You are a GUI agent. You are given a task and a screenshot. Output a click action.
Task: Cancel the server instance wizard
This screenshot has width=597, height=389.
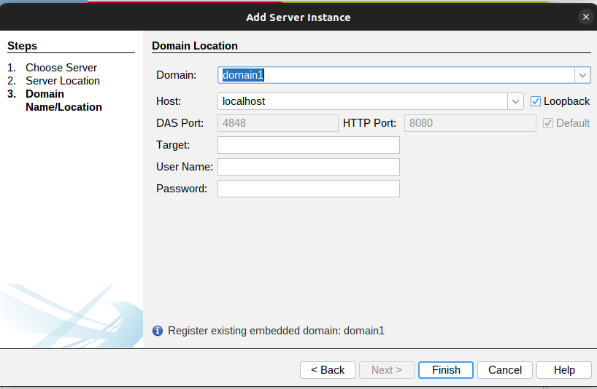point(505,370)
